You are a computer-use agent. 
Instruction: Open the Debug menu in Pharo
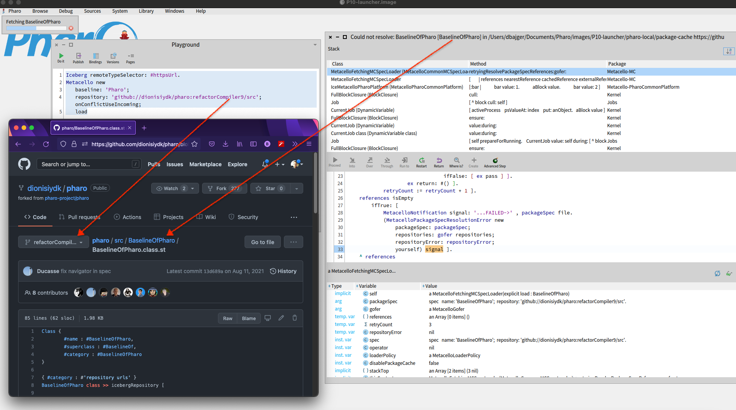[66, 11]
